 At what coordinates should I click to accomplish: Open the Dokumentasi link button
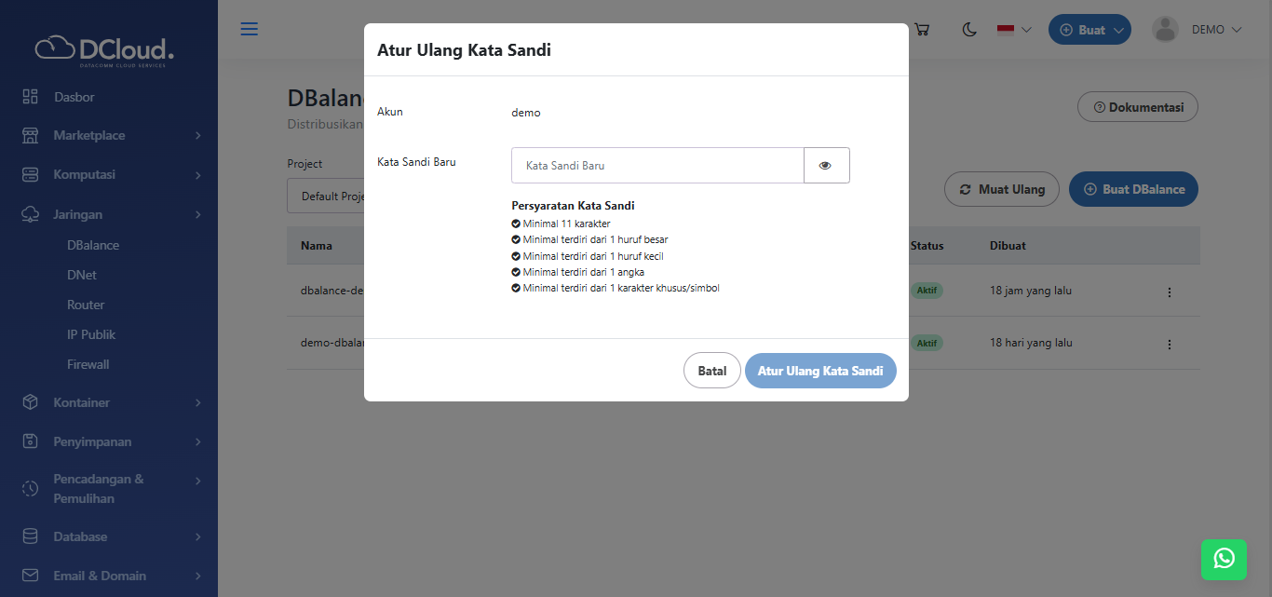tap(1137, 107)
